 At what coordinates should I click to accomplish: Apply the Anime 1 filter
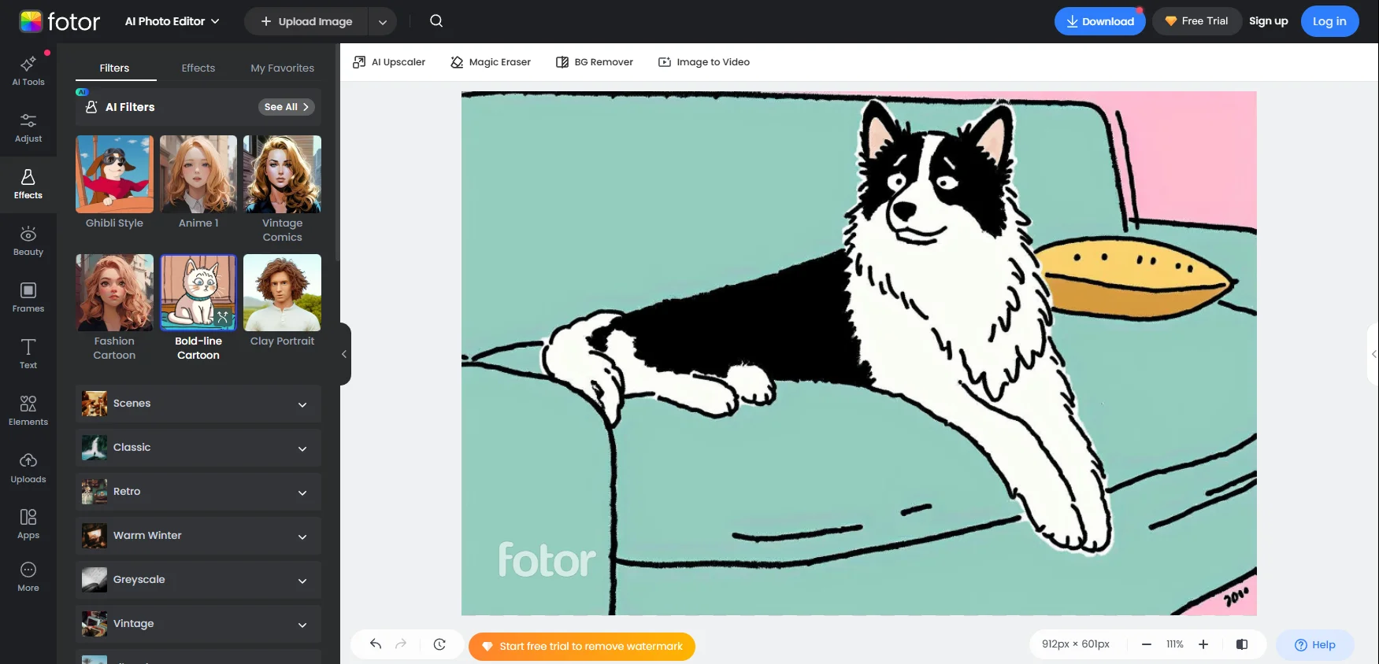tap(198, 174)
